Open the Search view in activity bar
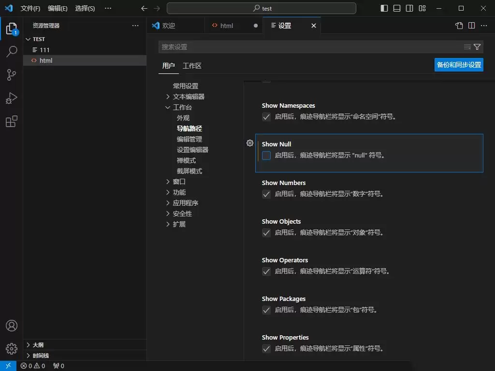495x371 pixels. click(12, 52)
